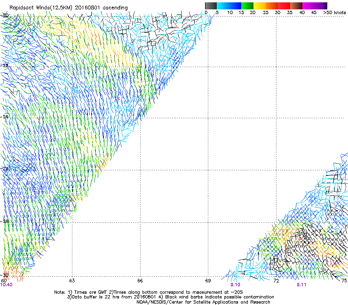348x305 pixels.
Task: Click the green 15-20 knots legend swatch
Action: point(247,6)
